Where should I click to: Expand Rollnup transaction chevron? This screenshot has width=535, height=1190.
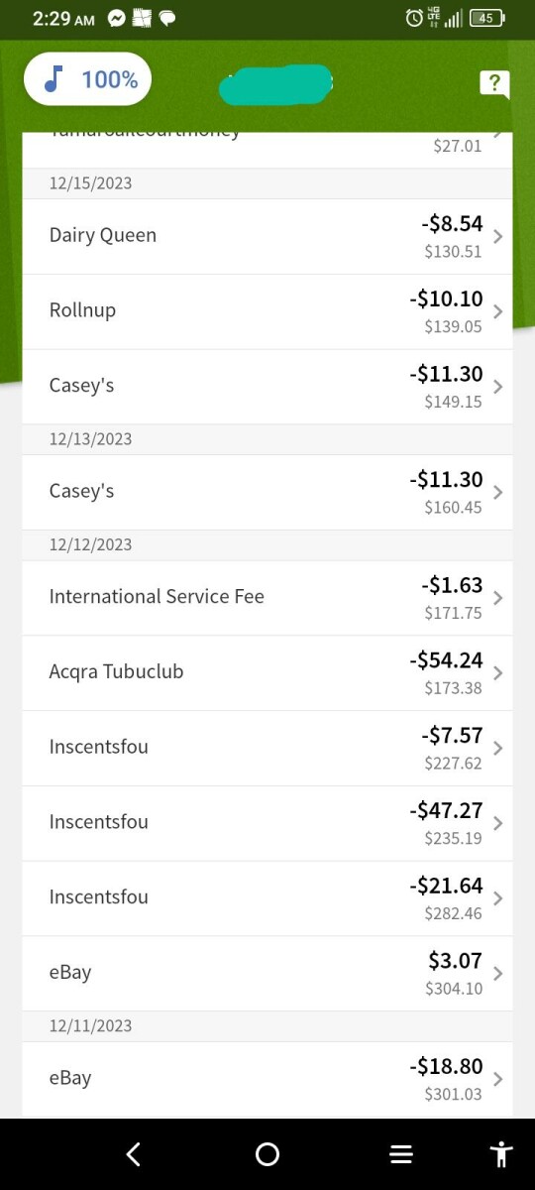click(498, 311)
